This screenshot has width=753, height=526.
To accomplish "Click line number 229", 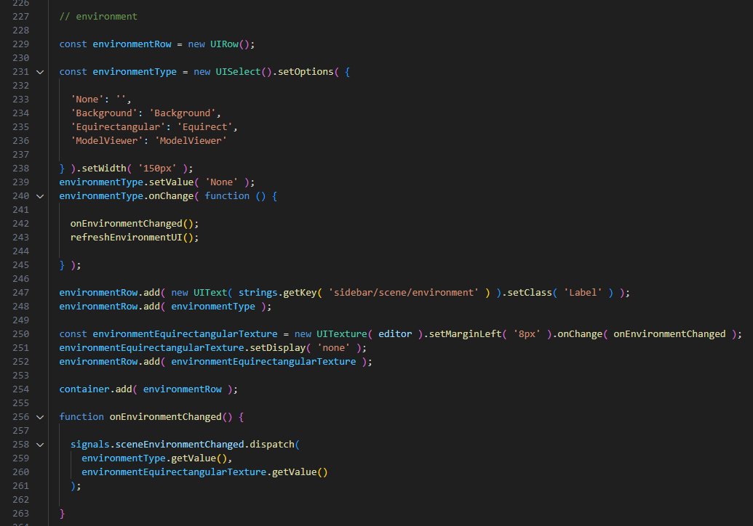I will coord(20,44).
